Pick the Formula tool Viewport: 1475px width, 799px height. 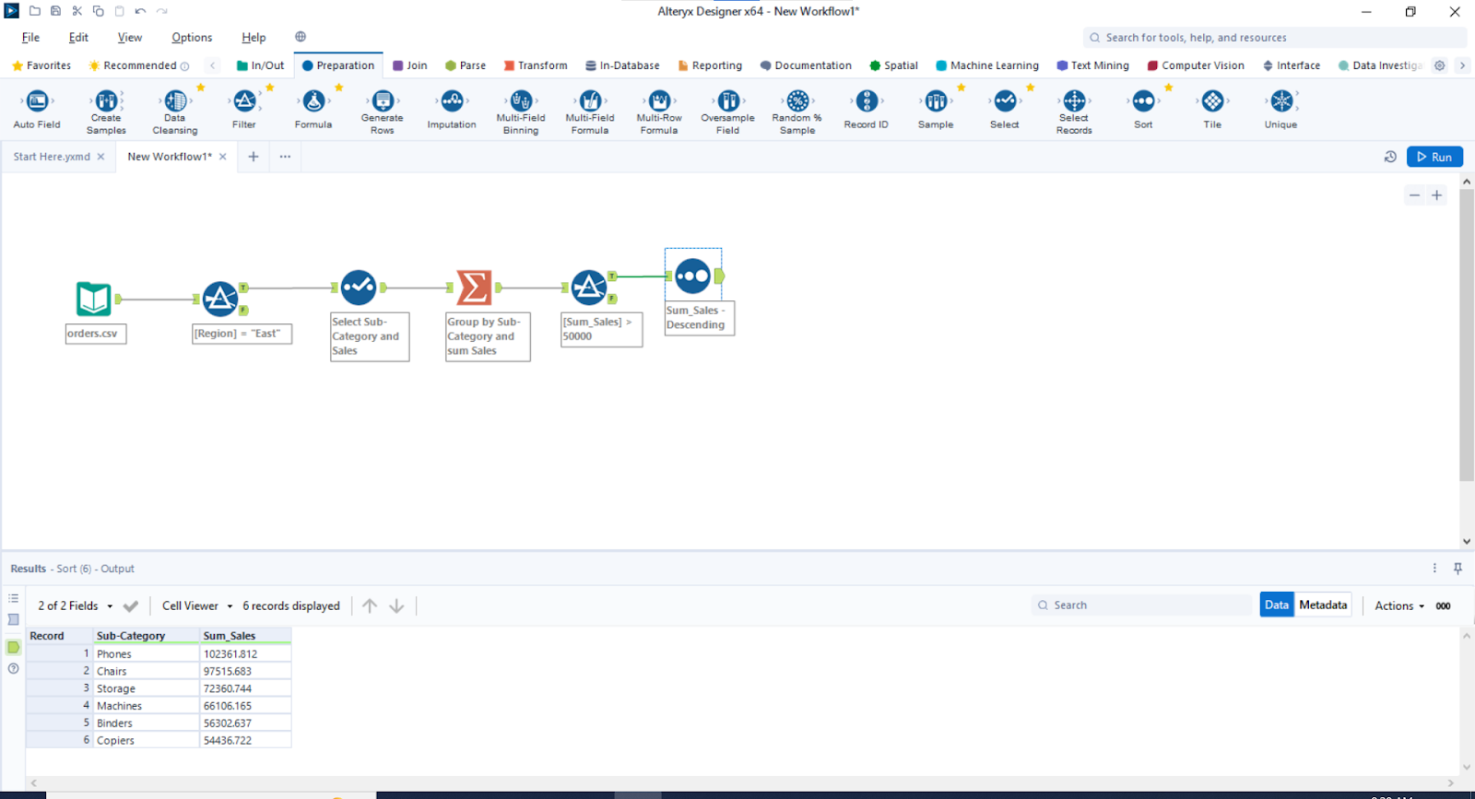[313, 110]
